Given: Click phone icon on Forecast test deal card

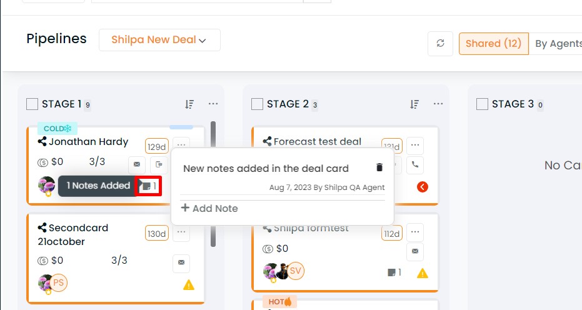Looking at the screenshot, I should [415, 165].
